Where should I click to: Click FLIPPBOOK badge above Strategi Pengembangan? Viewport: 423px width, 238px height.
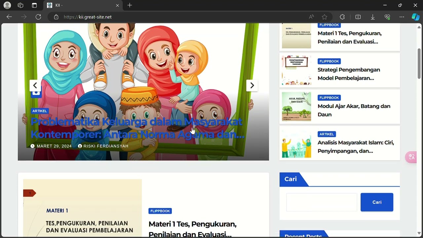(x=329, y=61)
